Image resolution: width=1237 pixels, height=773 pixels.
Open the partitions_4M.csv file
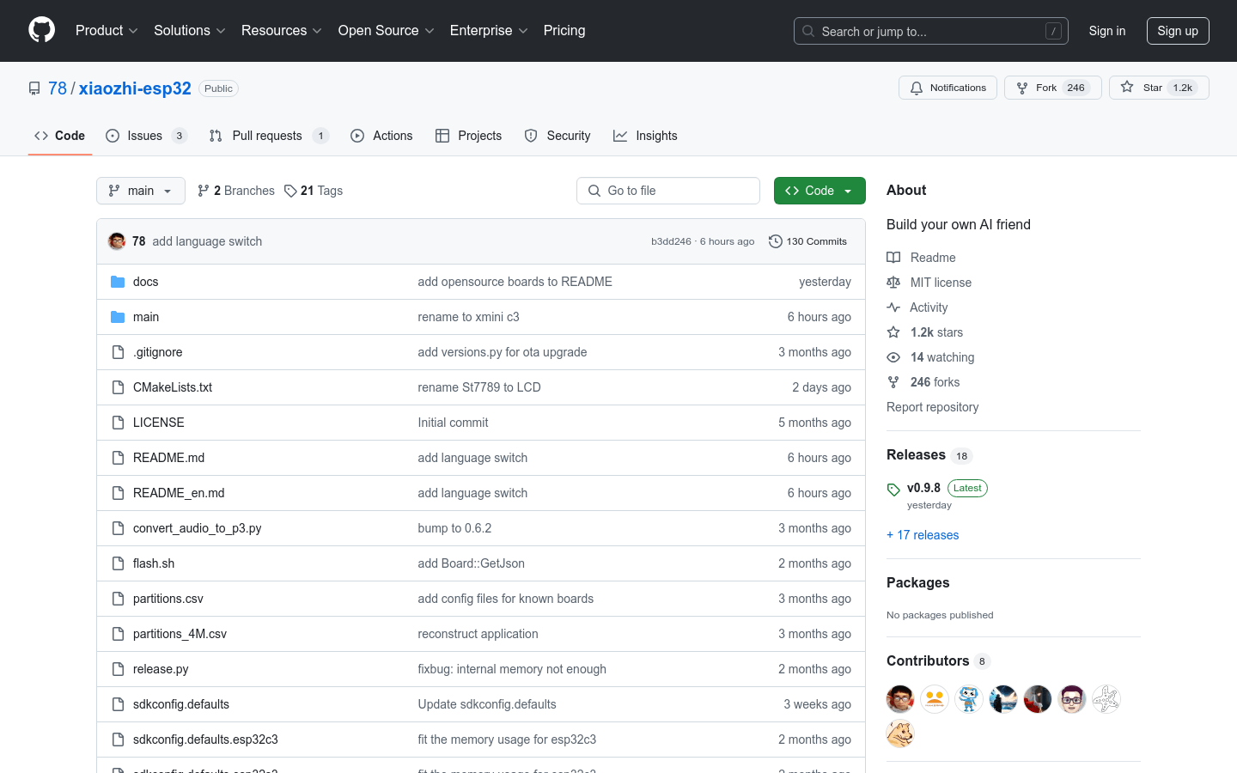coord(180,634)
